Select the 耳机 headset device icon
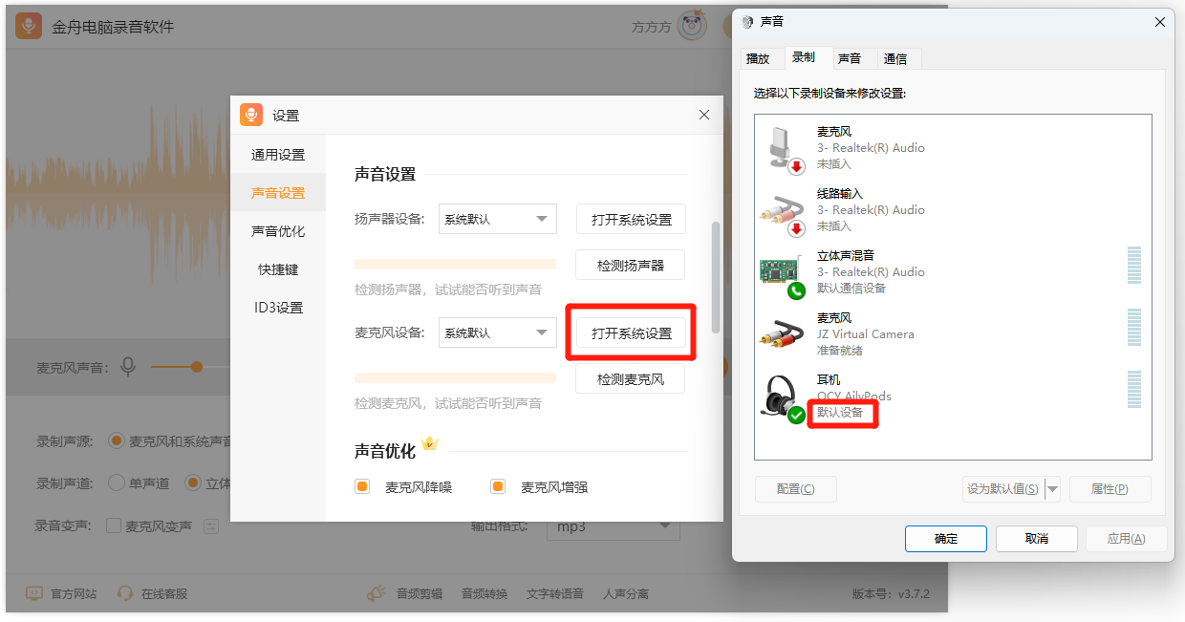Viewport: 1185px width, 622px height. coord(784,398)
